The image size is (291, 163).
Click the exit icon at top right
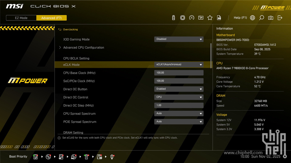[280, 18]
